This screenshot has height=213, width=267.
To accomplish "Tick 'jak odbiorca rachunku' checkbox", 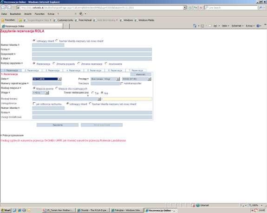I will 34,104.
